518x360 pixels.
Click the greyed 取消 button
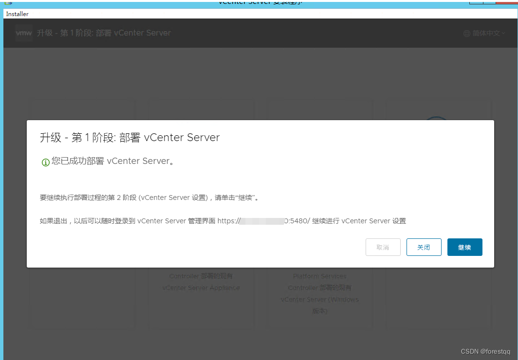[383, 247]
